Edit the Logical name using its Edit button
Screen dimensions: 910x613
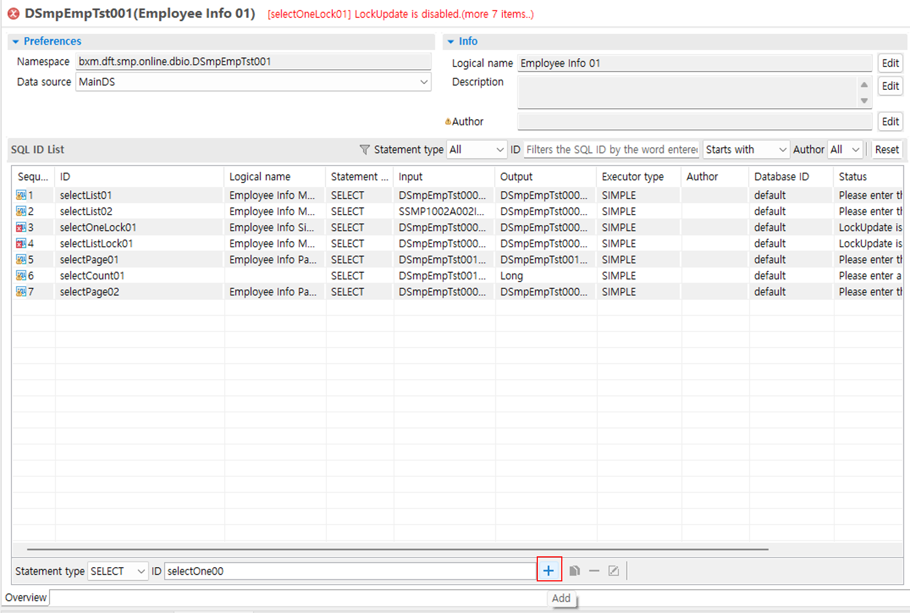coord(890,63)
